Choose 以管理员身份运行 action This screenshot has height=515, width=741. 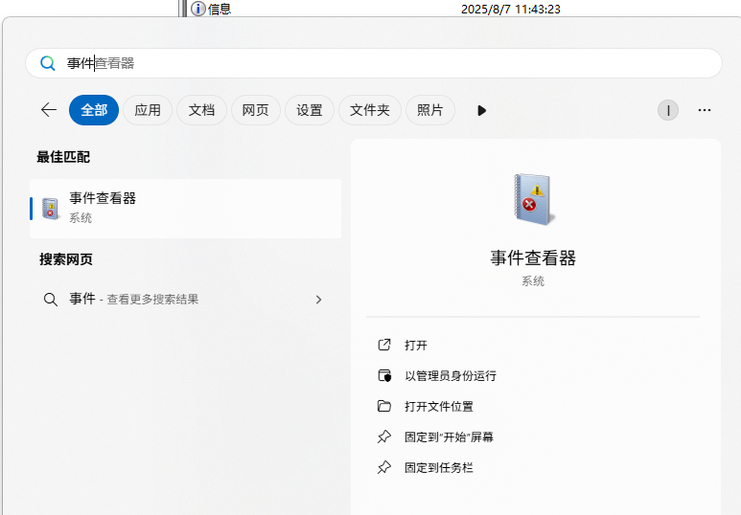(x=451, y=376)
